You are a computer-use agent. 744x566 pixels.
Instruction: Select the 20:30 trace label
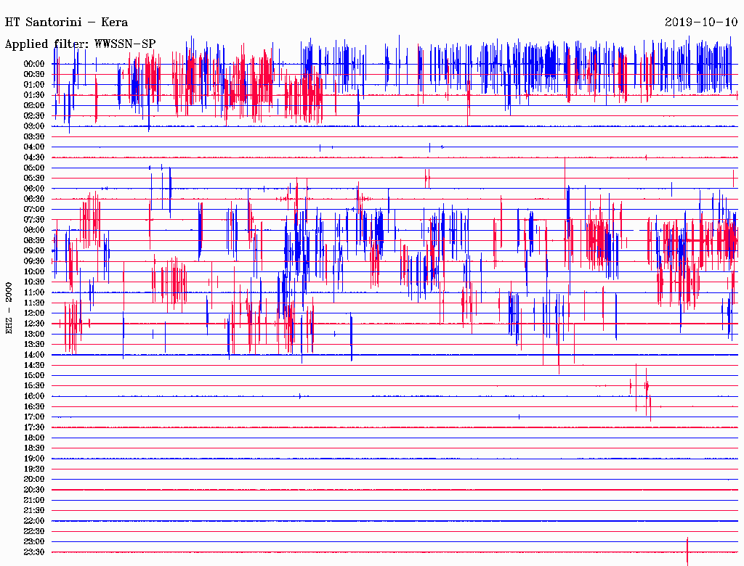[35, 490]
